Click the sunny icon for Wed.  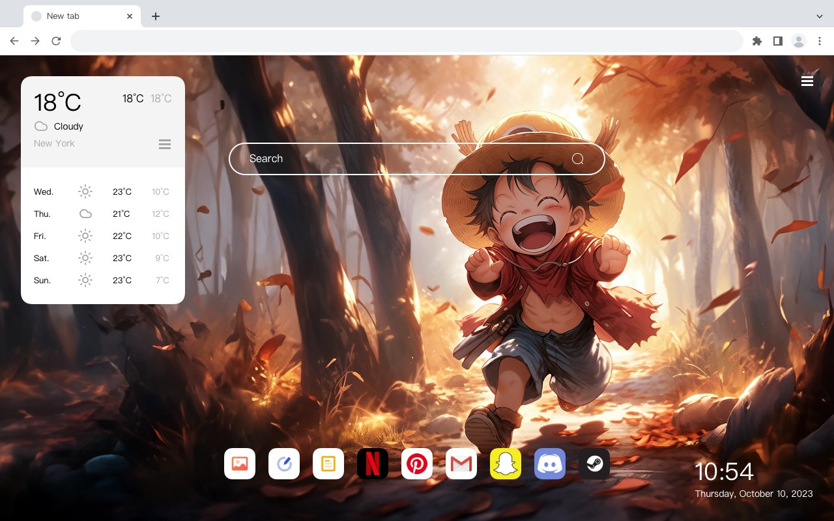tap(85, 191)
